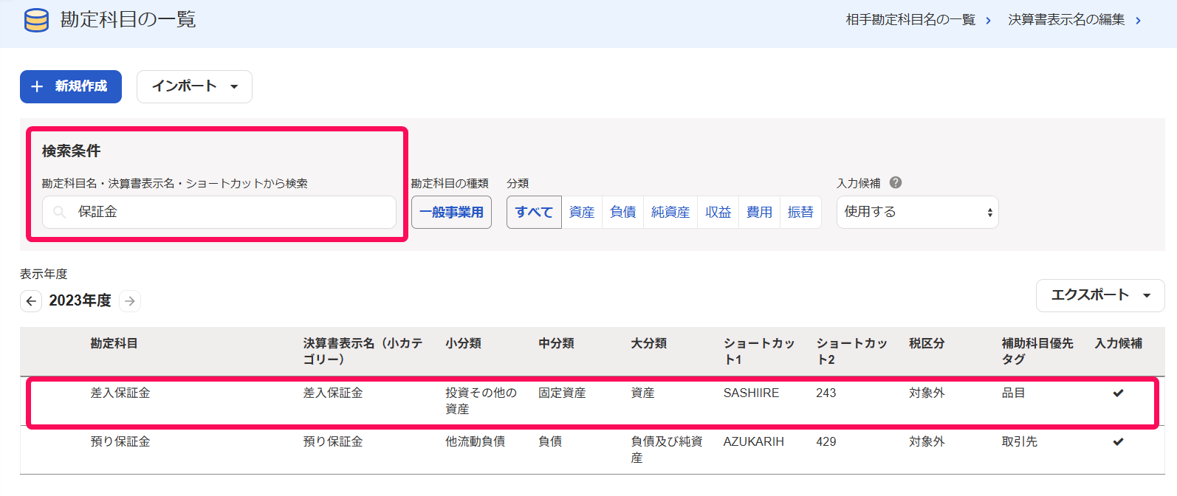Viewport: 1177px width, 496px height.
Task: Click the 小分類 column header
Action: pos(463,344)
